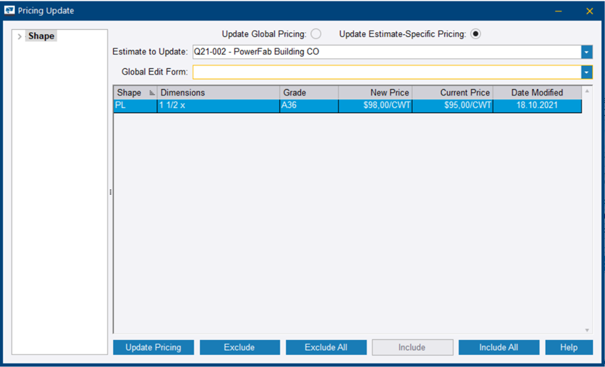Screen dimensions: 605x367
Task: Open the Estimate to Update dropdown
Action: pos(586,52)
